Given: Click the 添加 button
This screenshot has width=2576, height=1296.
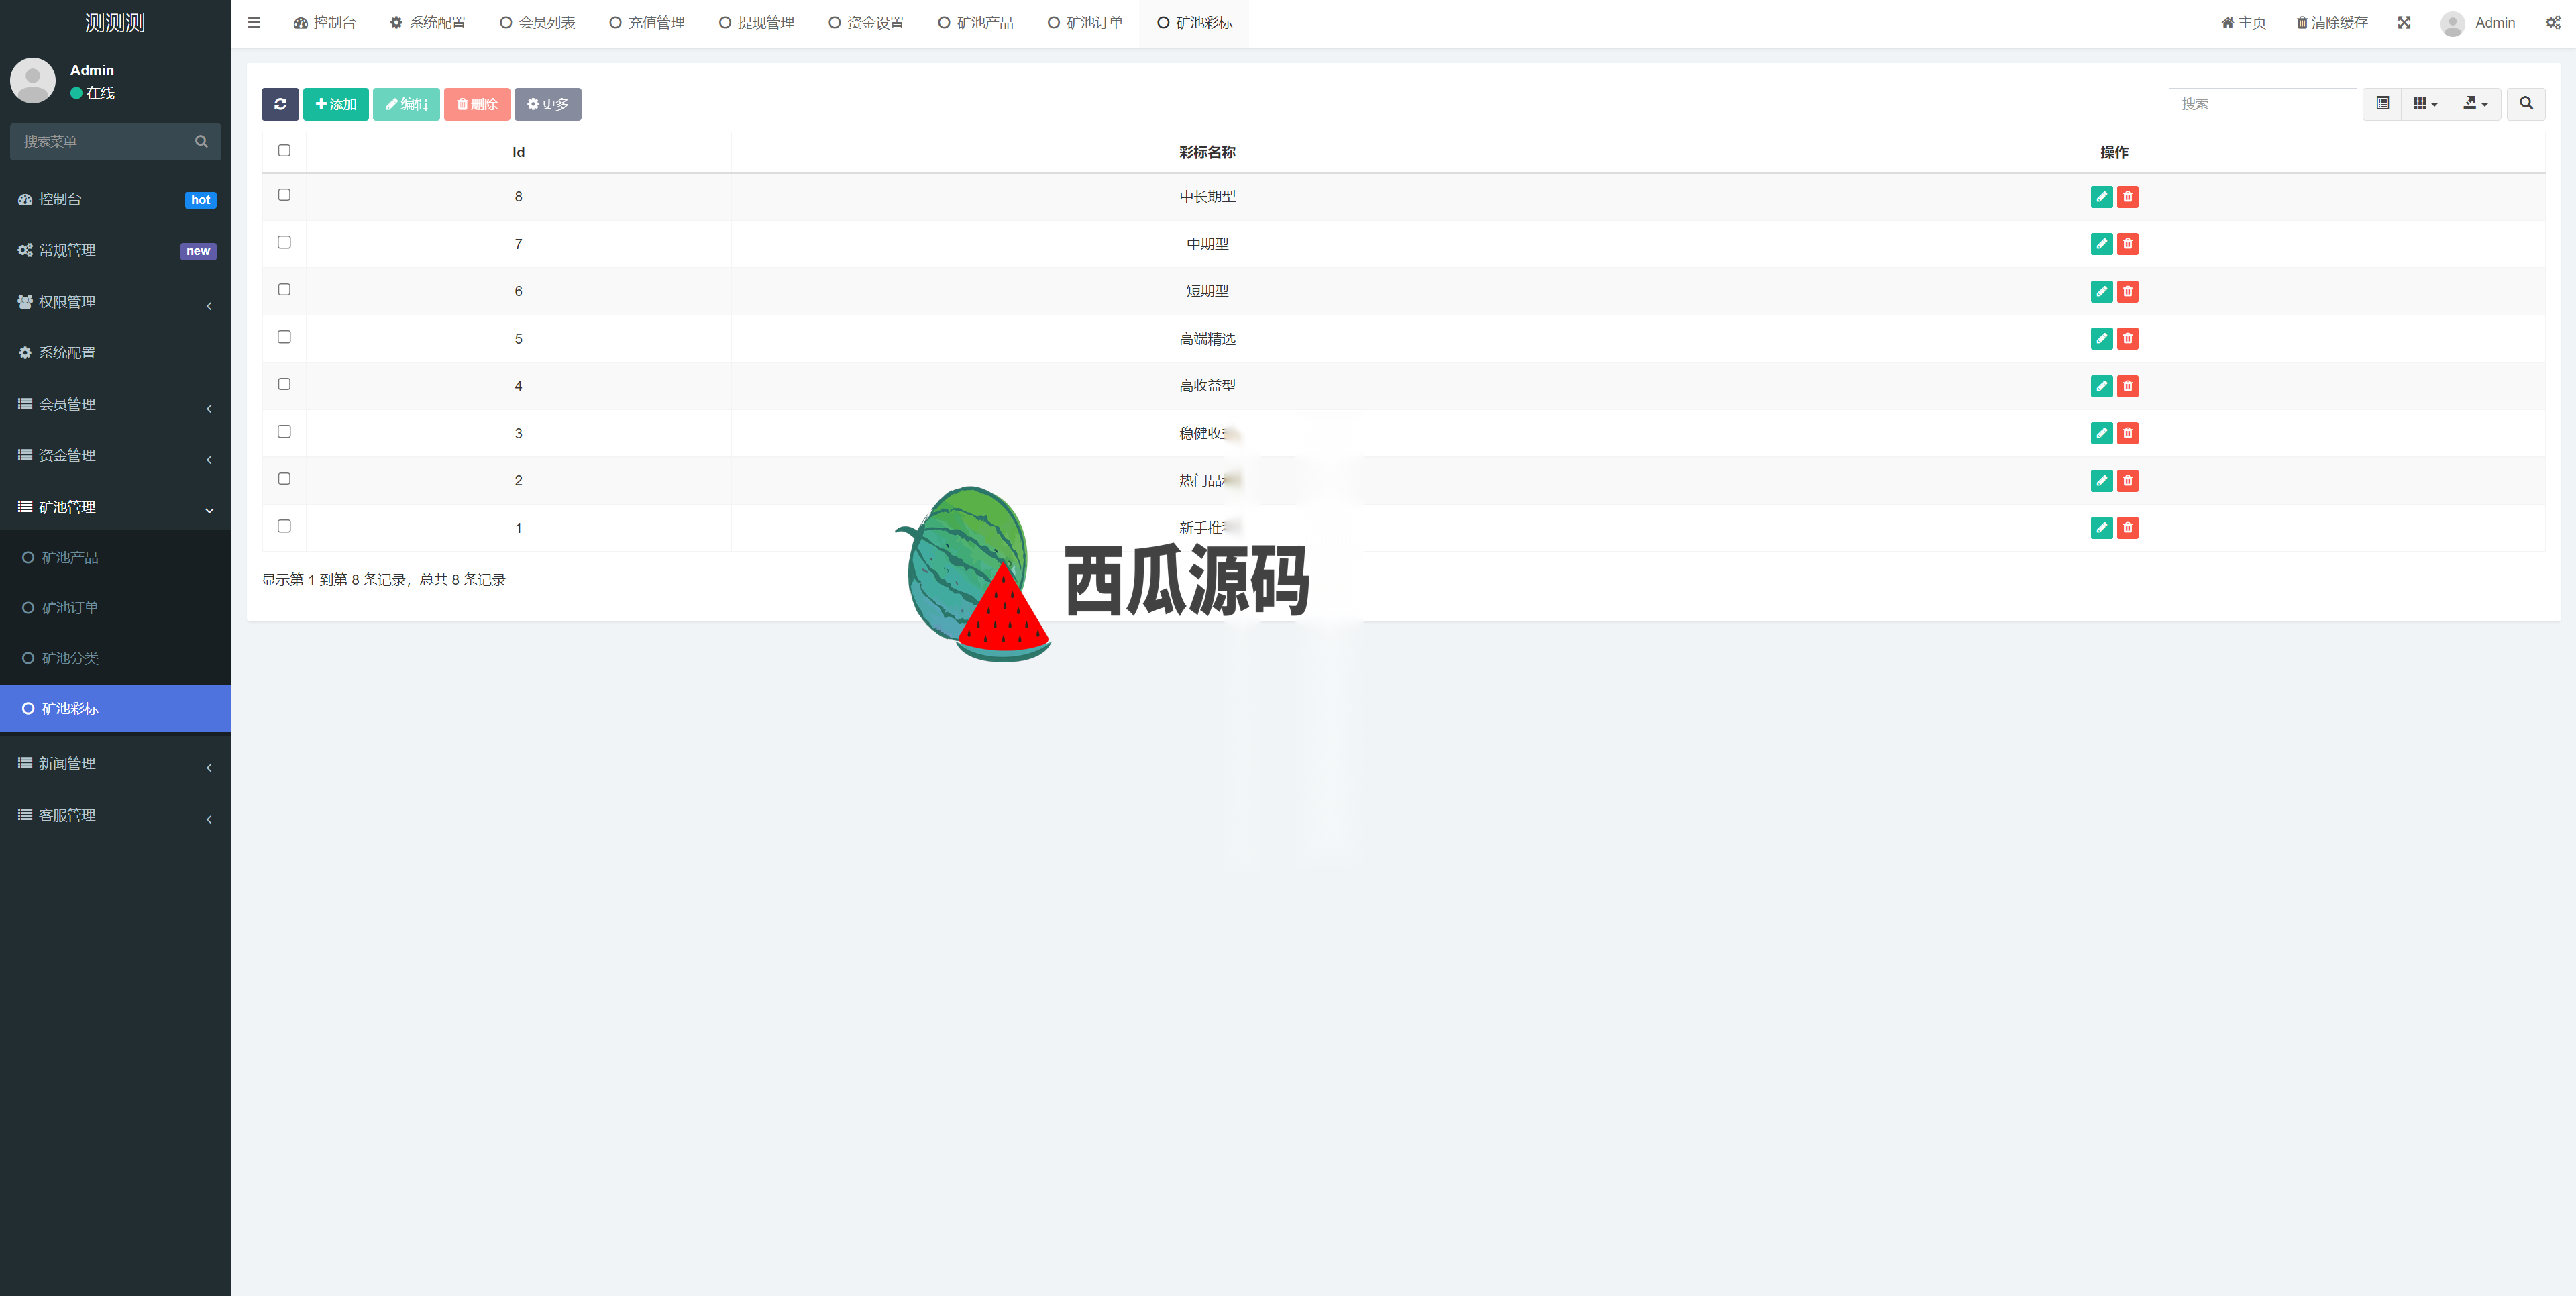Looking at the screenshot, I should pos(336,104).
